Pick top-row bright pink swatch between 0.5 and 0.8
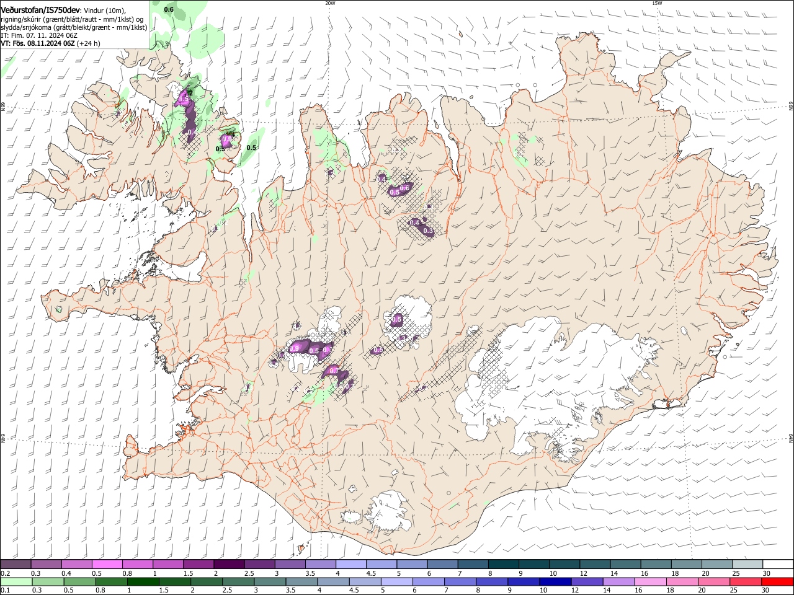 pos(107,564)
